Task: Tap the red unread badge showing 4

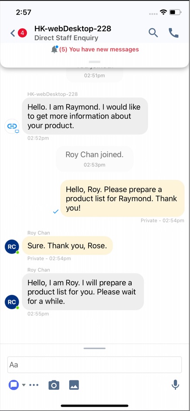Action: (x=22, y=33)
